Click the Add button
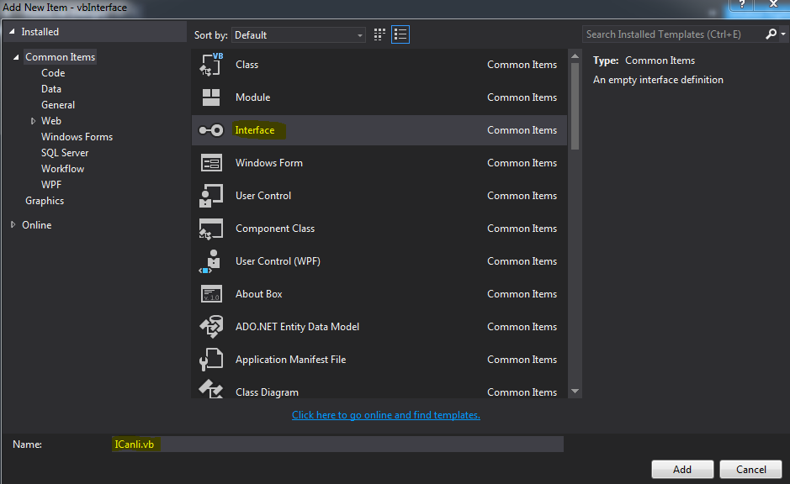Screen dimensions: 790x484 point(682,470)
